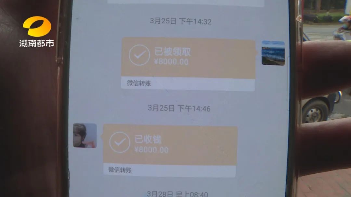Tap the checkmark icon in the 已收钱 bubble

(120, 142)
